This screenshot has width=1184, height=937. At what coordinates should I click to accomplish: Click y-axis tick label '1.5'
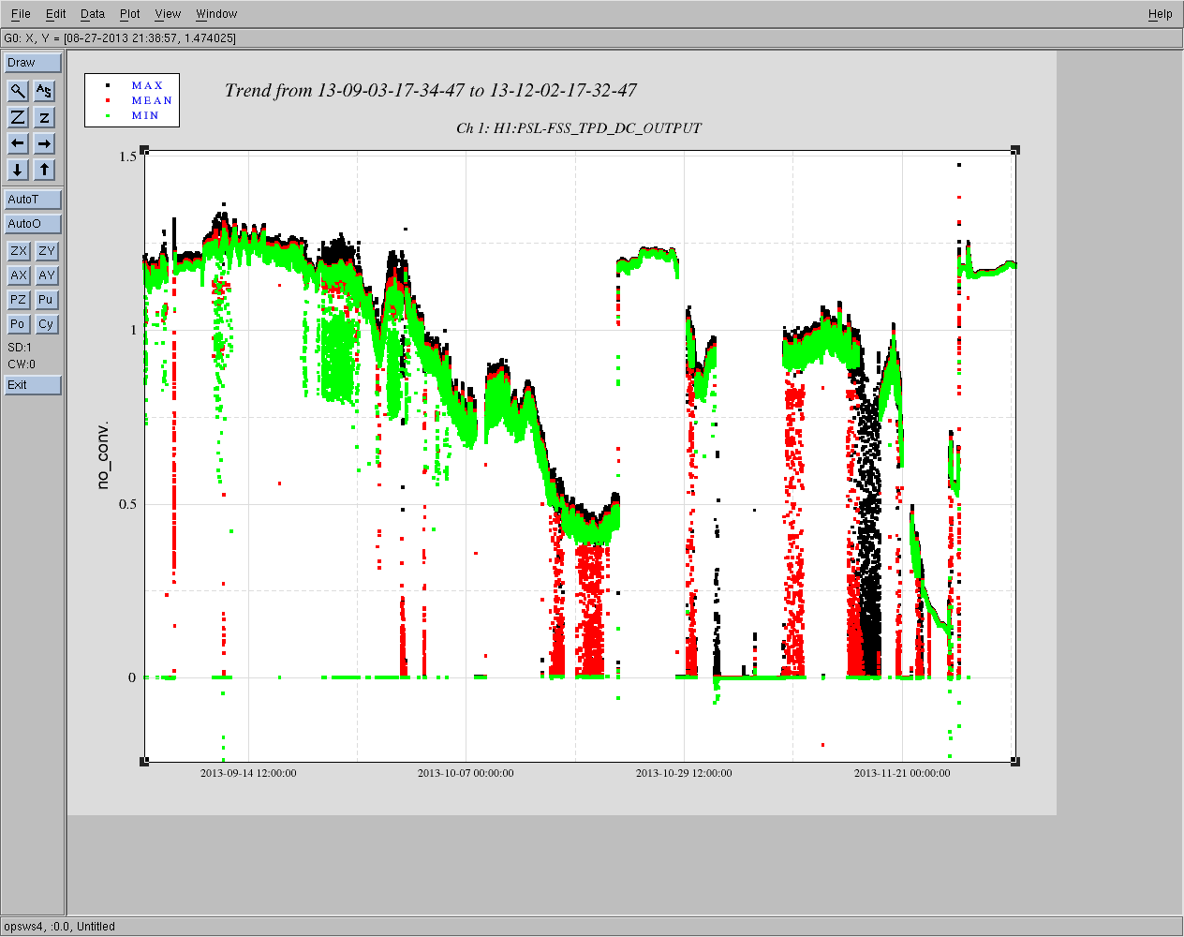[128, 156]
